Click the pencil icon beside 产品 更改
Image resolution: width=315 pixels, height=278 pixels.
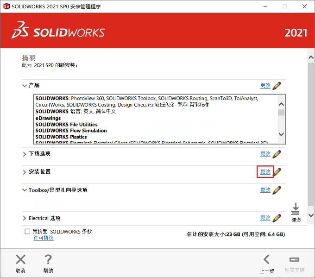click(277, 86)
